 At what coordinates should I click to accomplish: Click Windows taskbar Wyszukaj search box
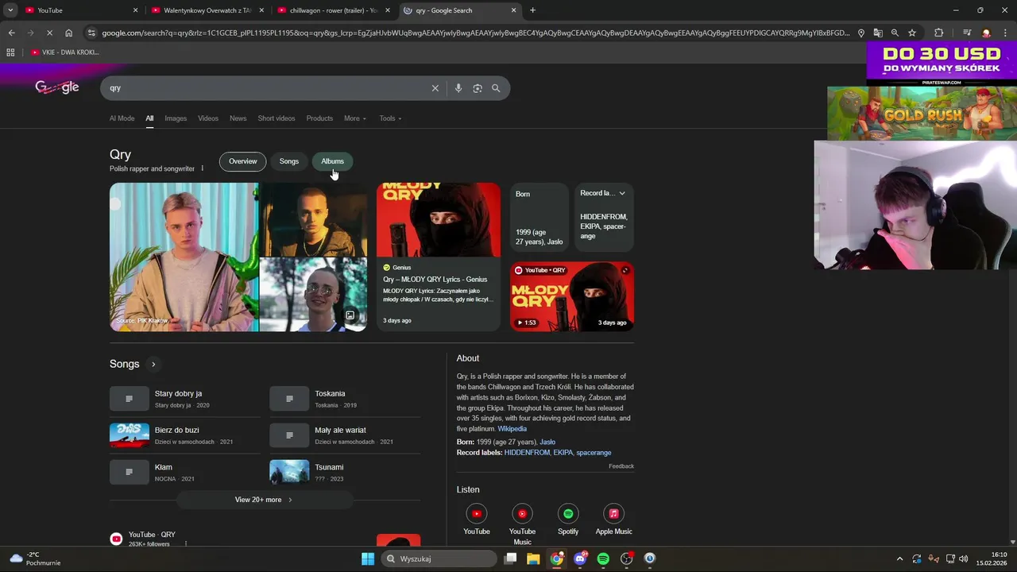coord(437,558)
